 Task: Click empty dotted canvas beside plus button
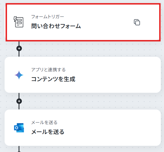tap(84, 49)
